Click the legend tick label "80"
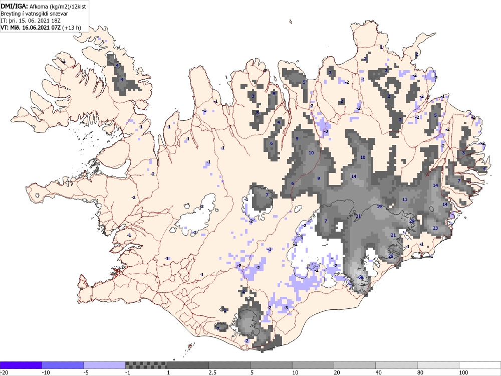The height and width of the screenshot is (376, 501). (421, 372)
